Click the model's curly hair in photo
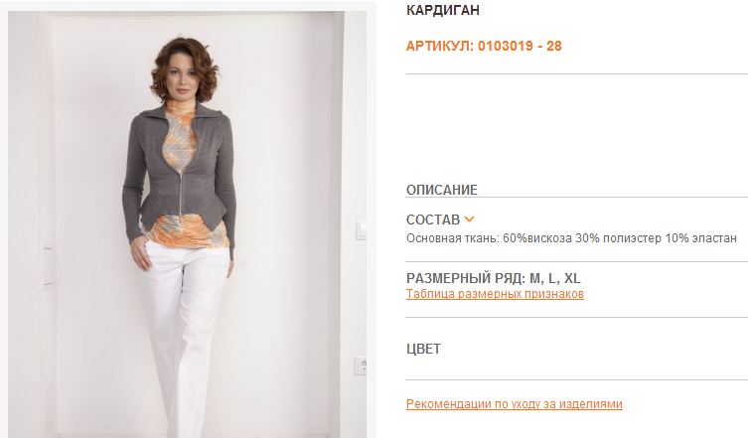The image size is (748, 438). [185, 67]
